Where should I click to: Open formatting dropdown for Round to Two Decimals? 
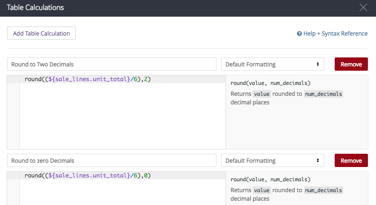click(273, 64)
